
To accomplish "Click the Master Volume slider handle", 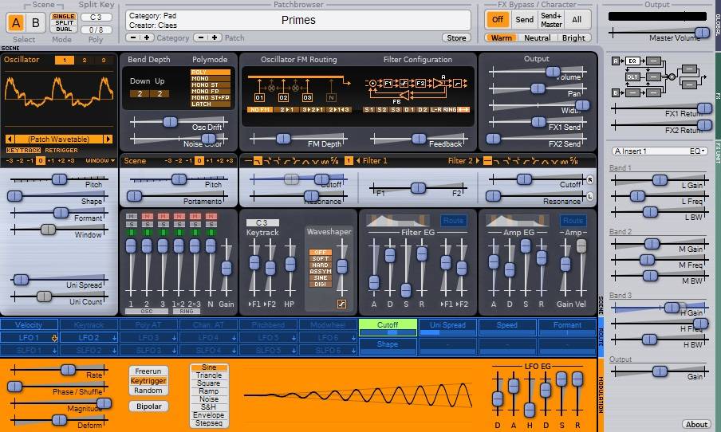I will (x=701, y=32).
